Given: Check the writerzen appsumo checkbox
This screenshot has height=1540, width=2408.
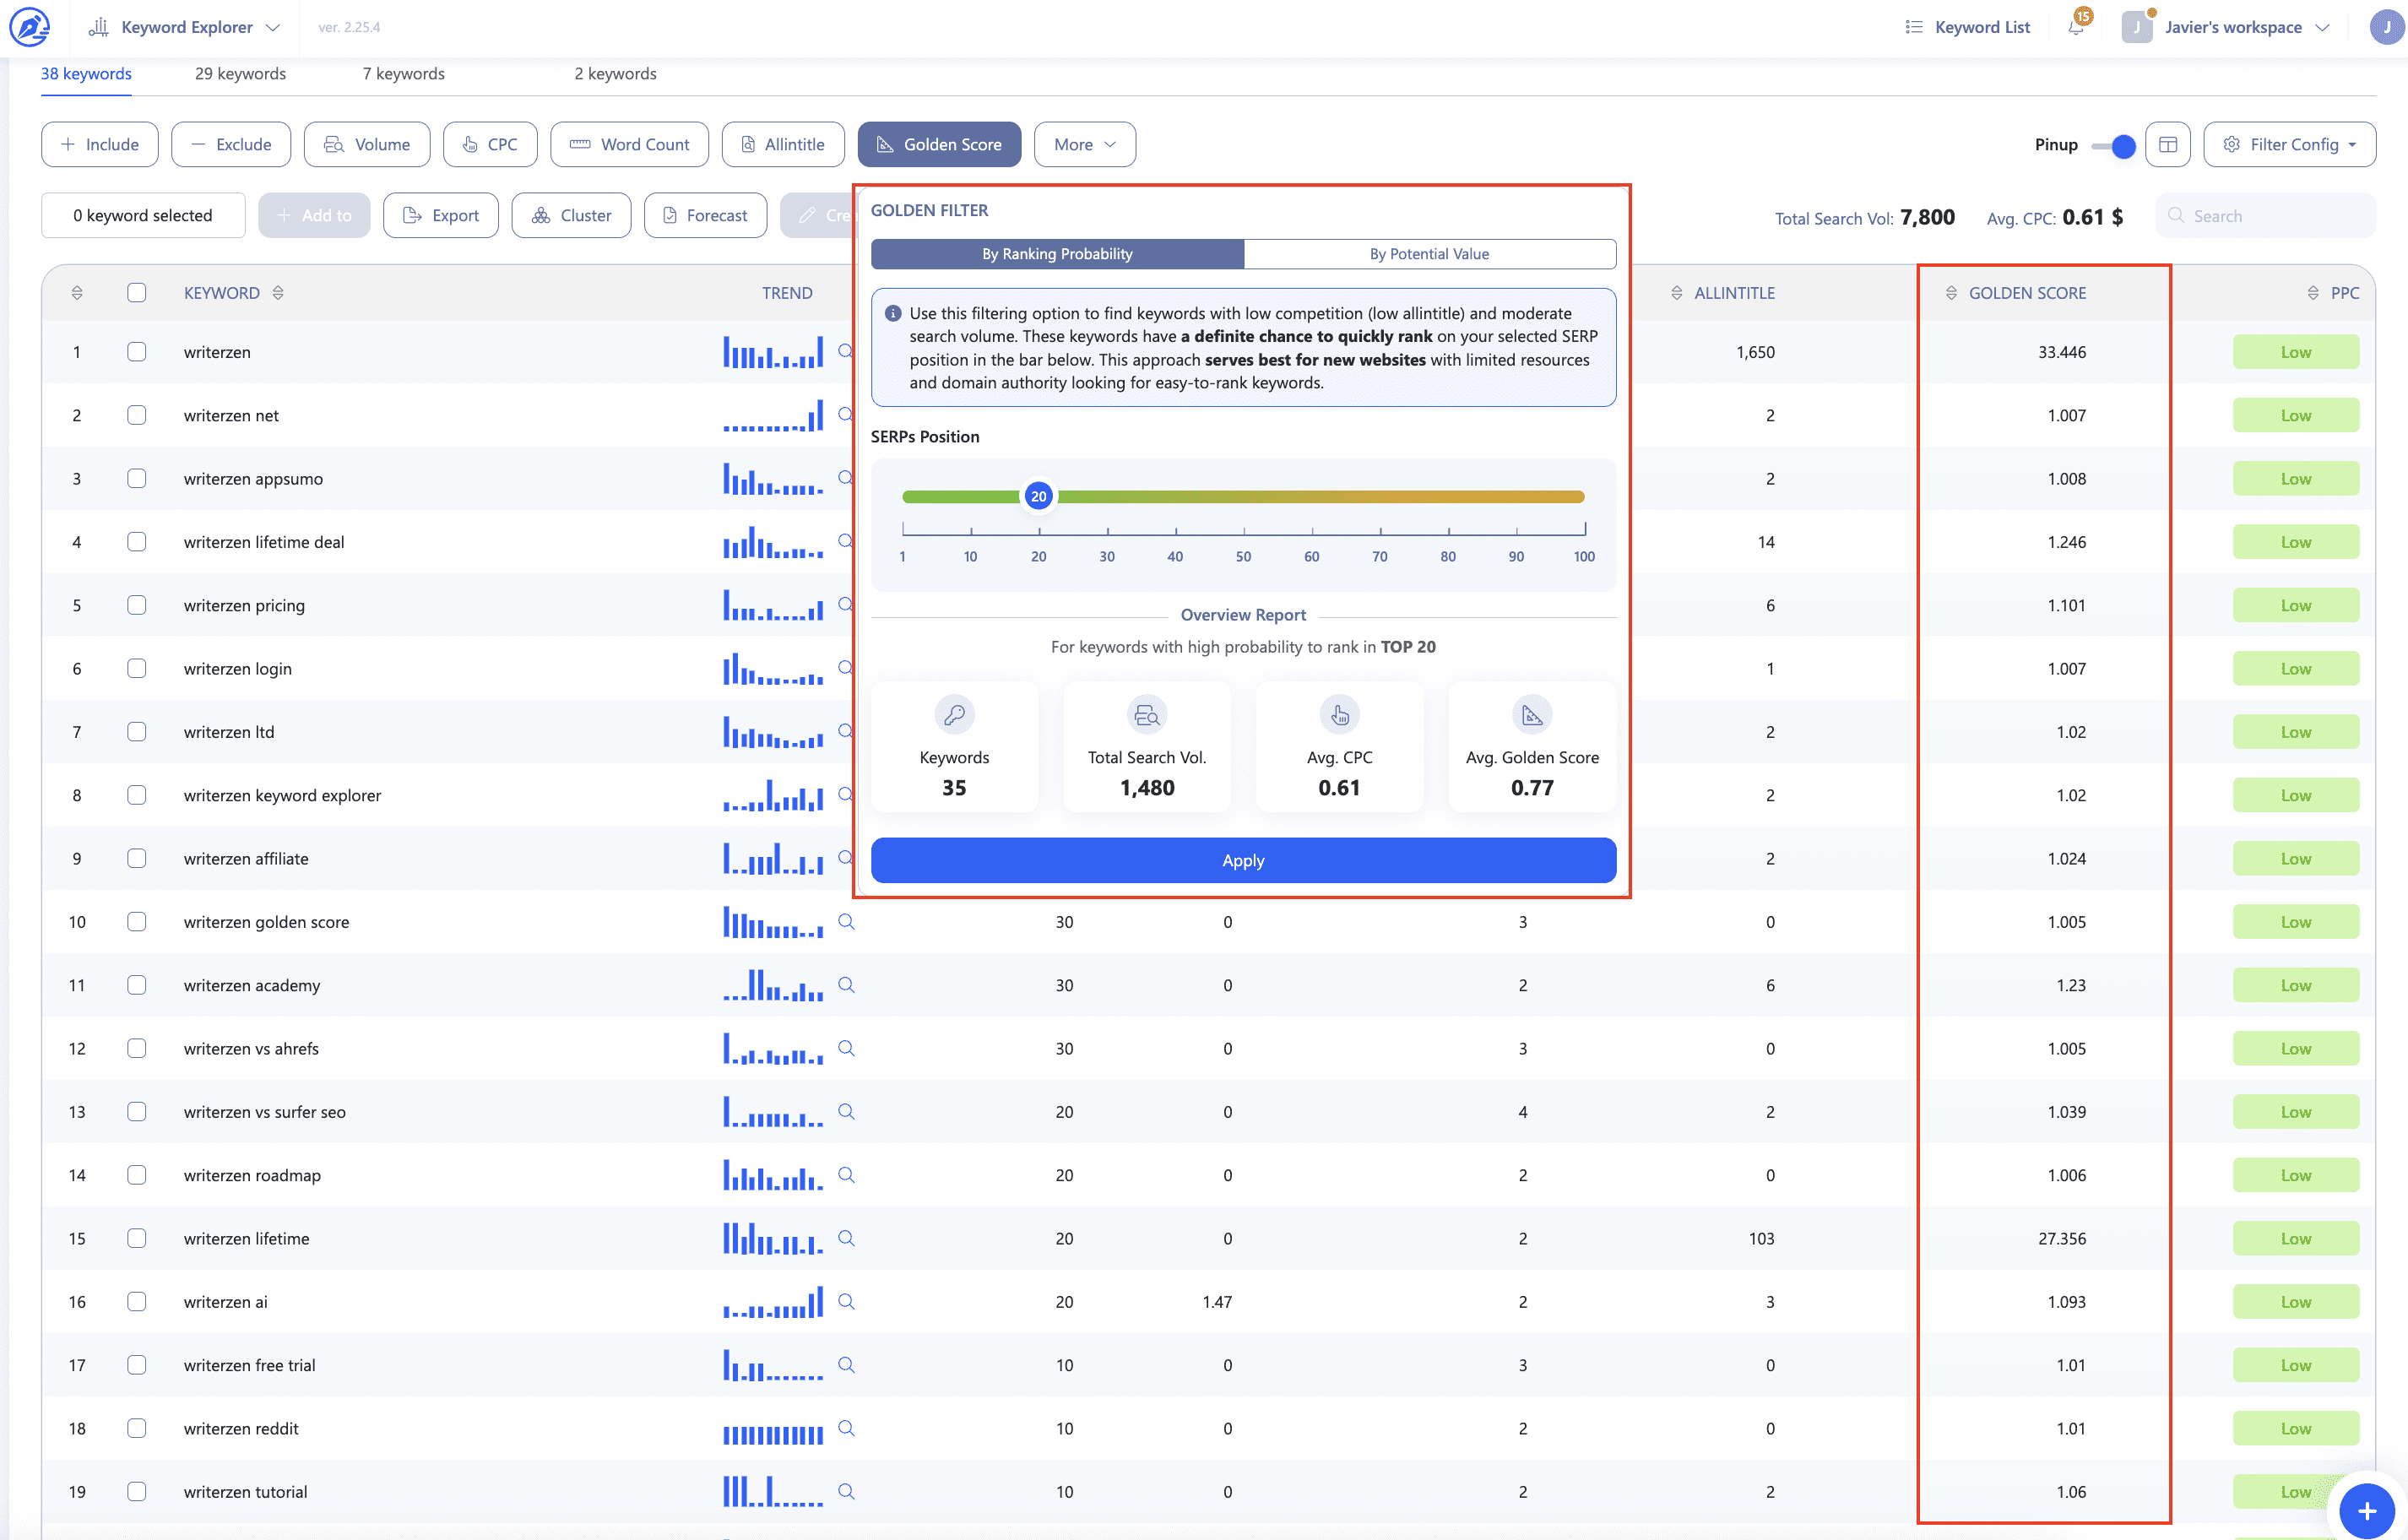Looking at the screenshot, I should (x=137, y=479).
